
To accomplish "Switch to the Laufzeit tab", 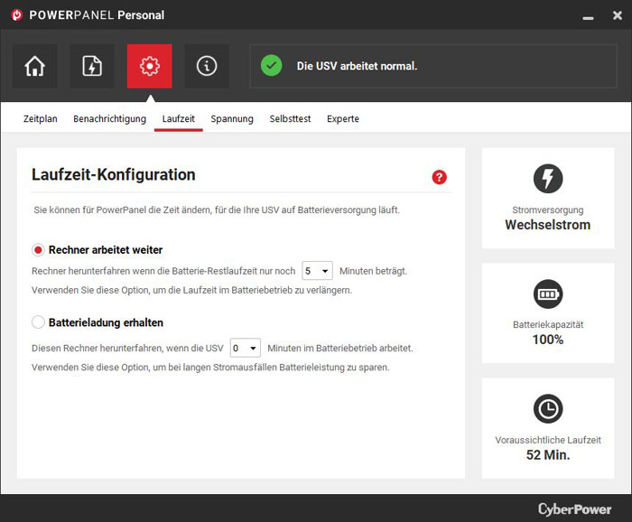I will click(179, 119).
